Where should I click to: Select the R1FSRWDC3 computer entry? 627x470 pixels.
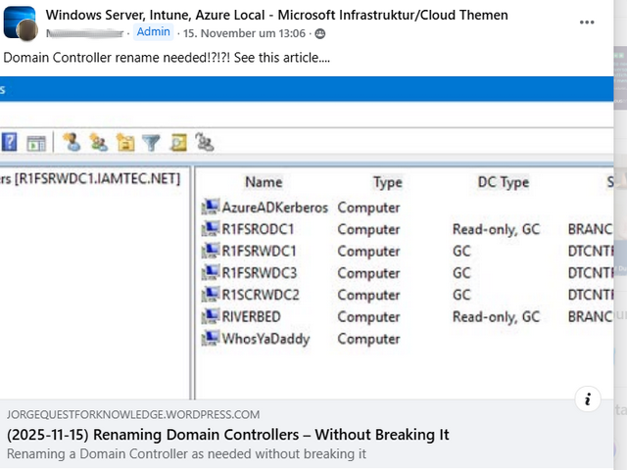pos(259,273)
